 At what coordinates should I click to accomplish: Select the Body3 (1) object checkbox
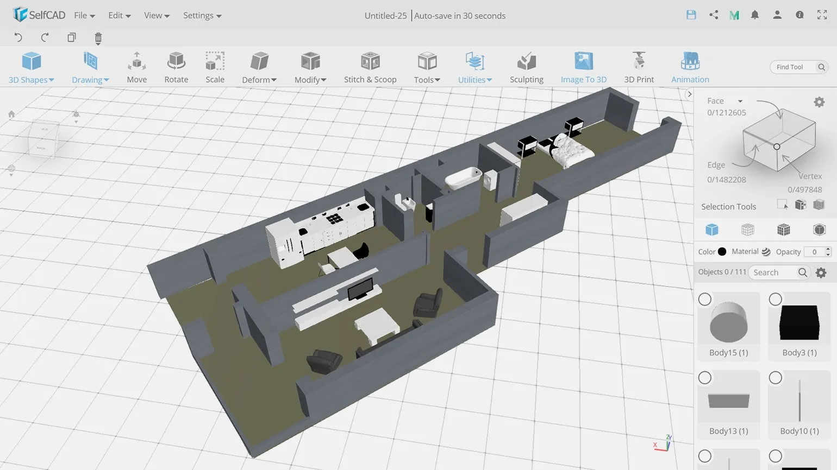[x=776, y=300]
